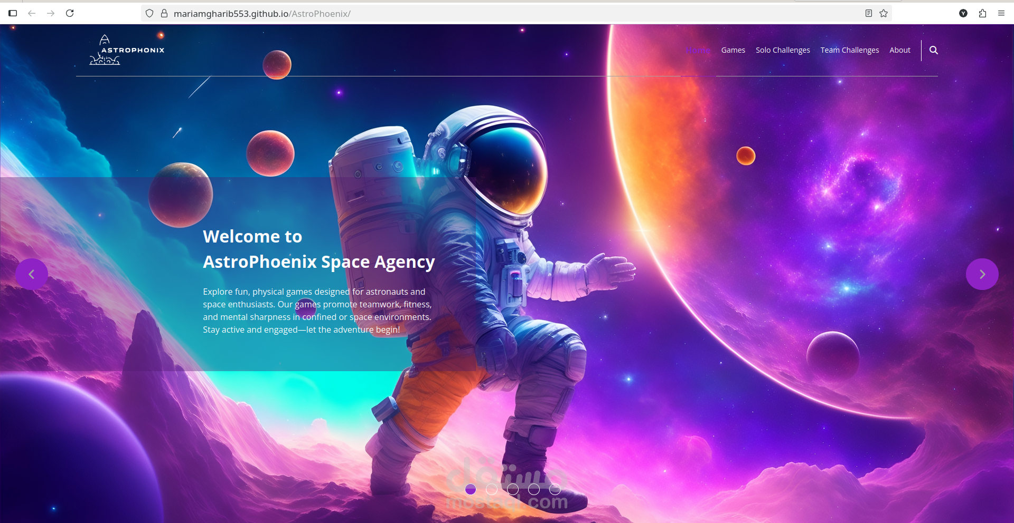Viewport: 1014px width, 523px height.
Task: Click the extensions puzzle icon
Action: [x=982, y=13]
